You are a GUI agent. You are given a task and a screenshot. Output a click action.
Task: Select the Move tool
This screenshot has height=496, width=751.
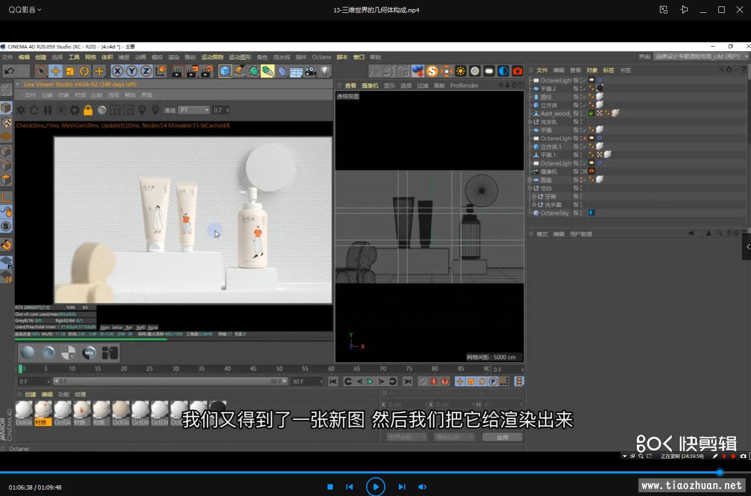click(x=56, y=71)
